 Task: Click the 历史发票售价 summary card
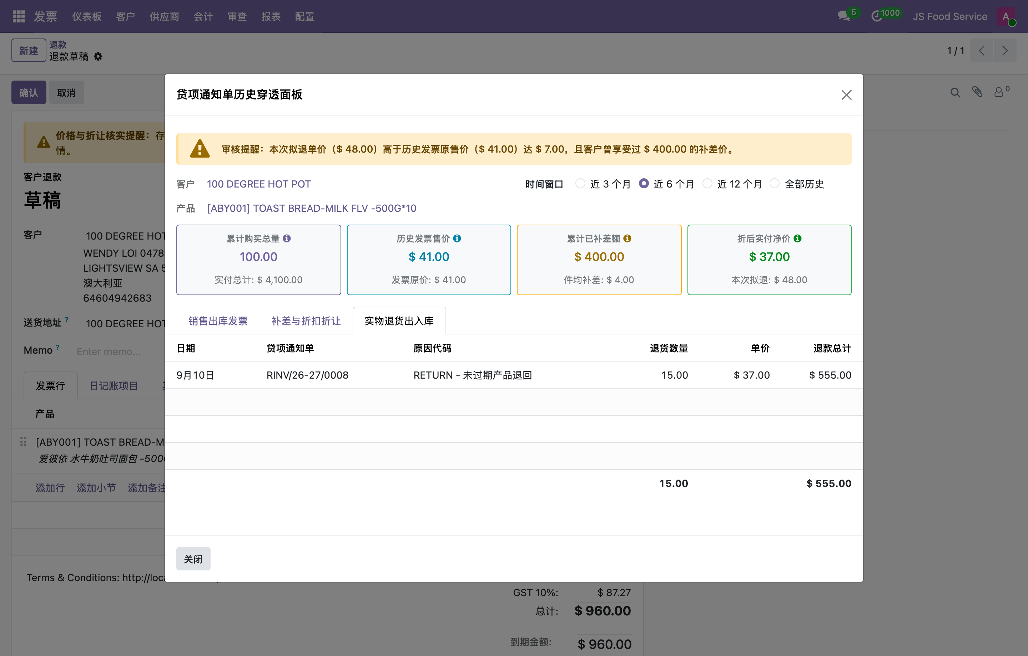(429, 260)
